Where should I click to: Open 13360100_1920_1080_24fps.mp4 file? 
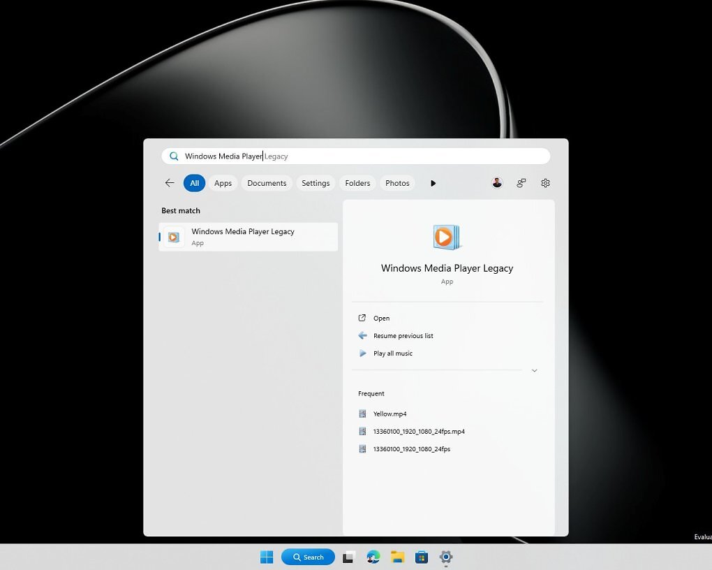[419, 432]
